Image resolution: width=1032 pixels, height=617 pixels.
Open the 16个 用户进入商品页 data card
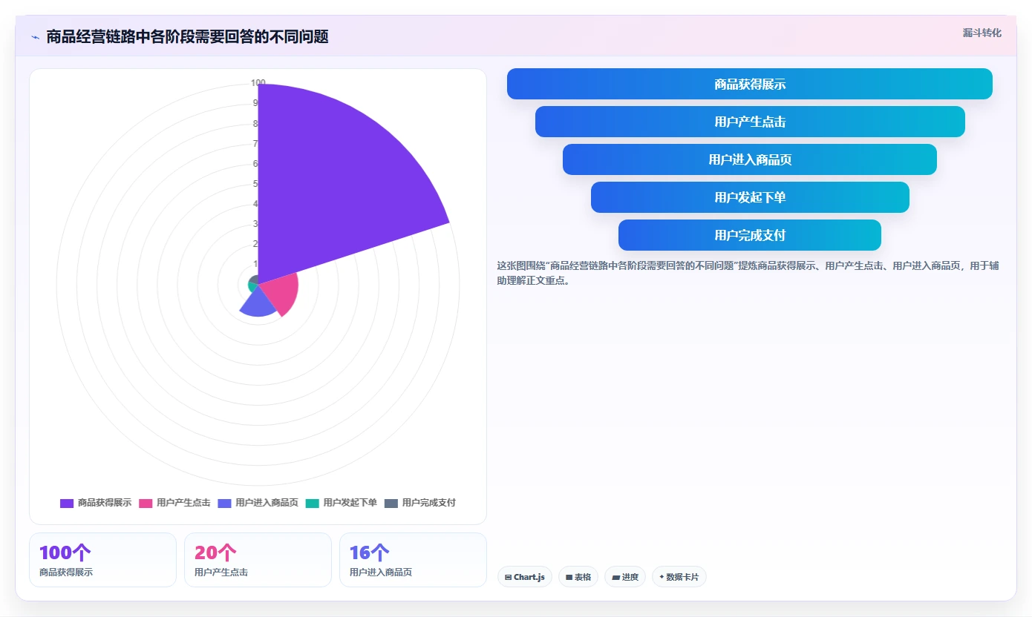(414, 560)
